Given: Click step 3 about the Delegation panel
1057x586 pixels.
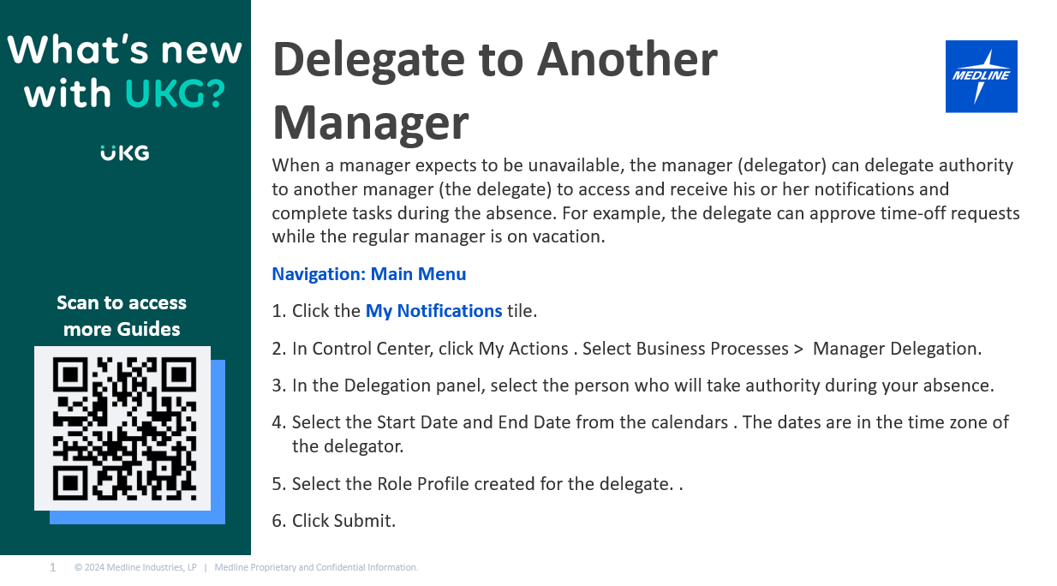Looking at the screenshot, I should pos(642,386).
